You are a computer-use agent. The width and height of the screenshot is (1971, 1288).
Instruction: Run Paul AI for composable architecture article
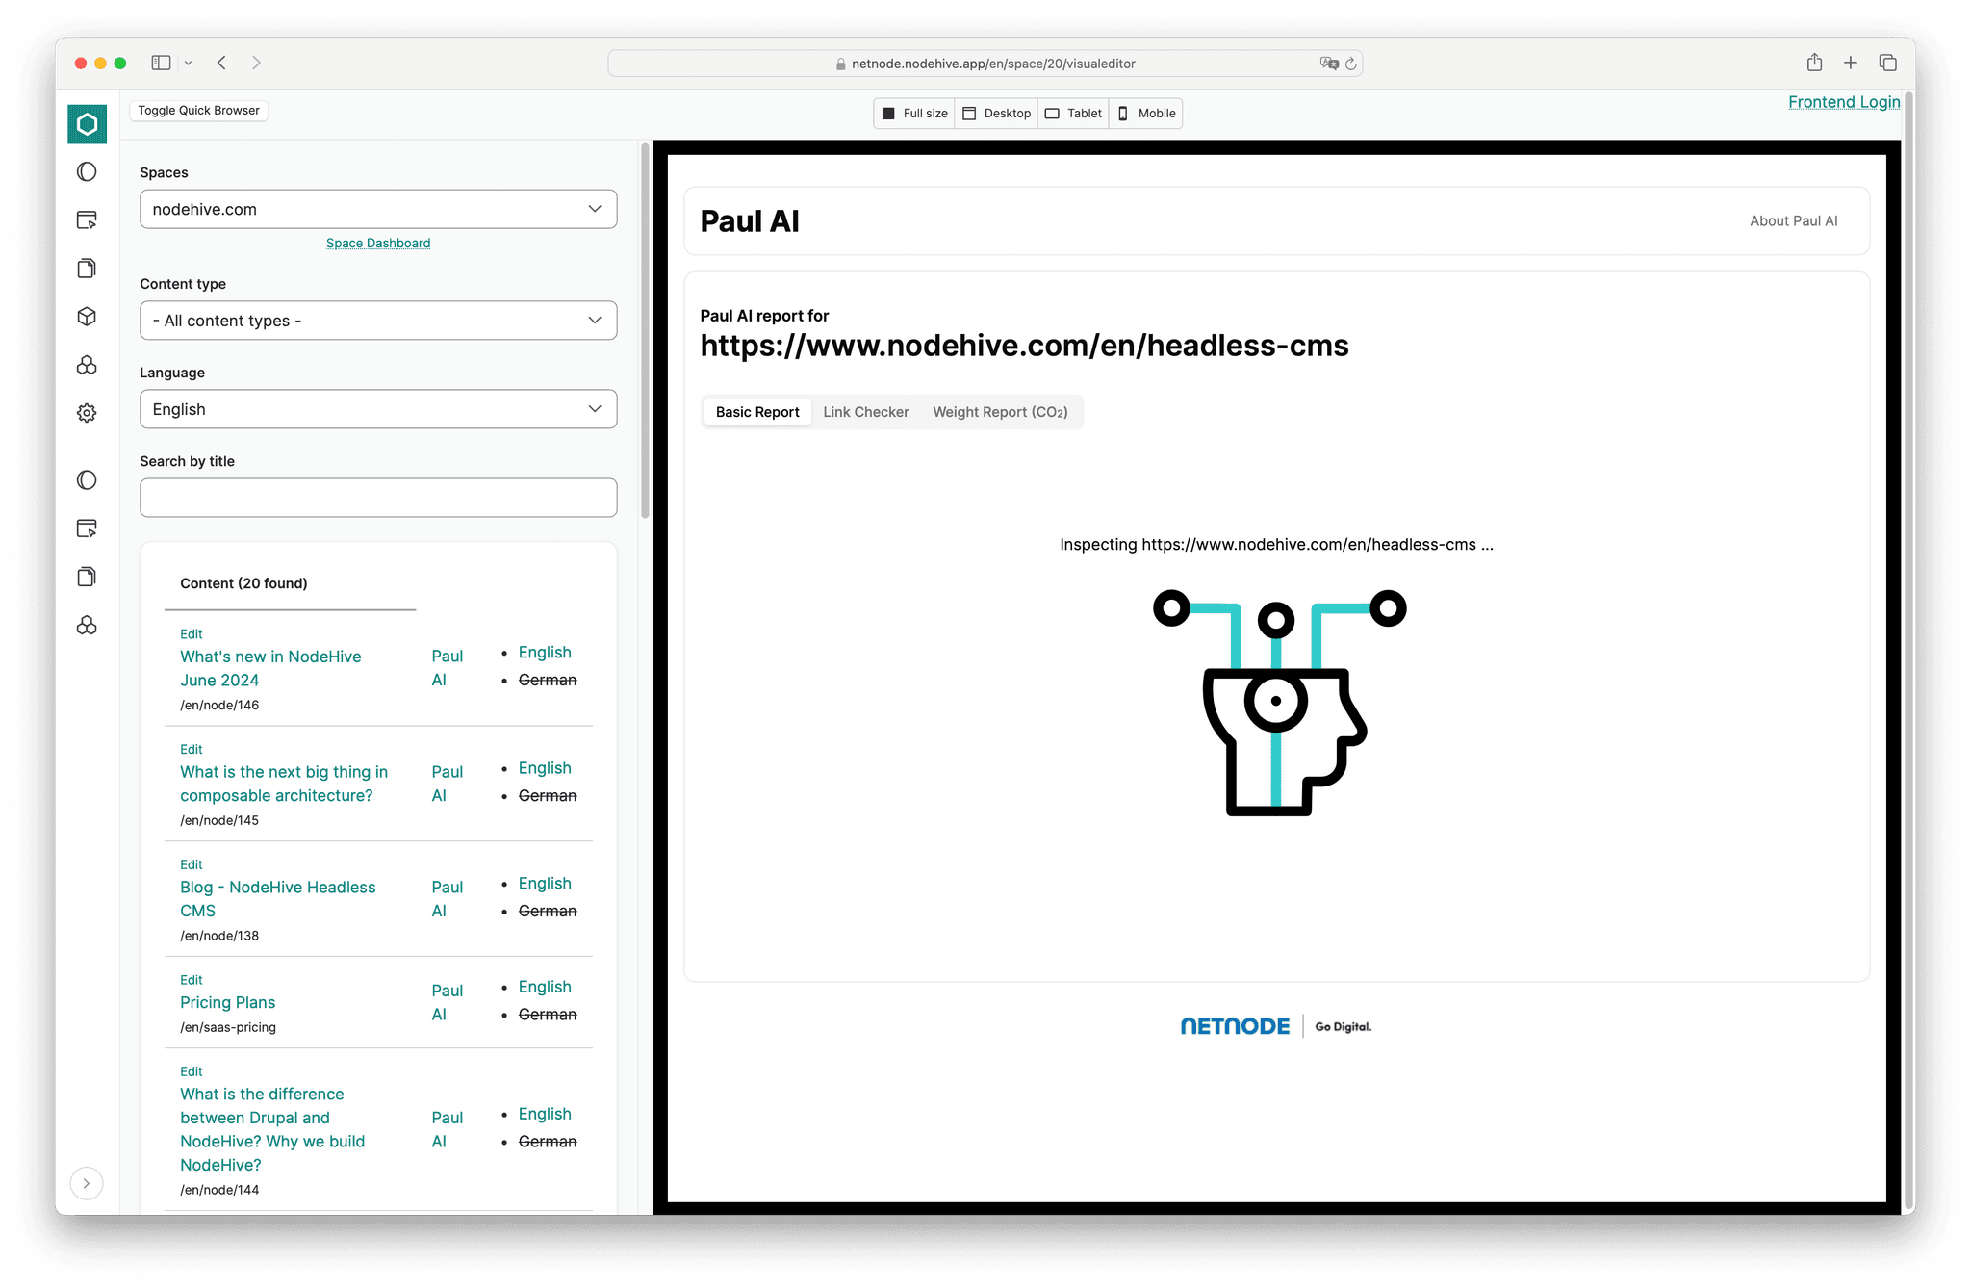(447, 784)
